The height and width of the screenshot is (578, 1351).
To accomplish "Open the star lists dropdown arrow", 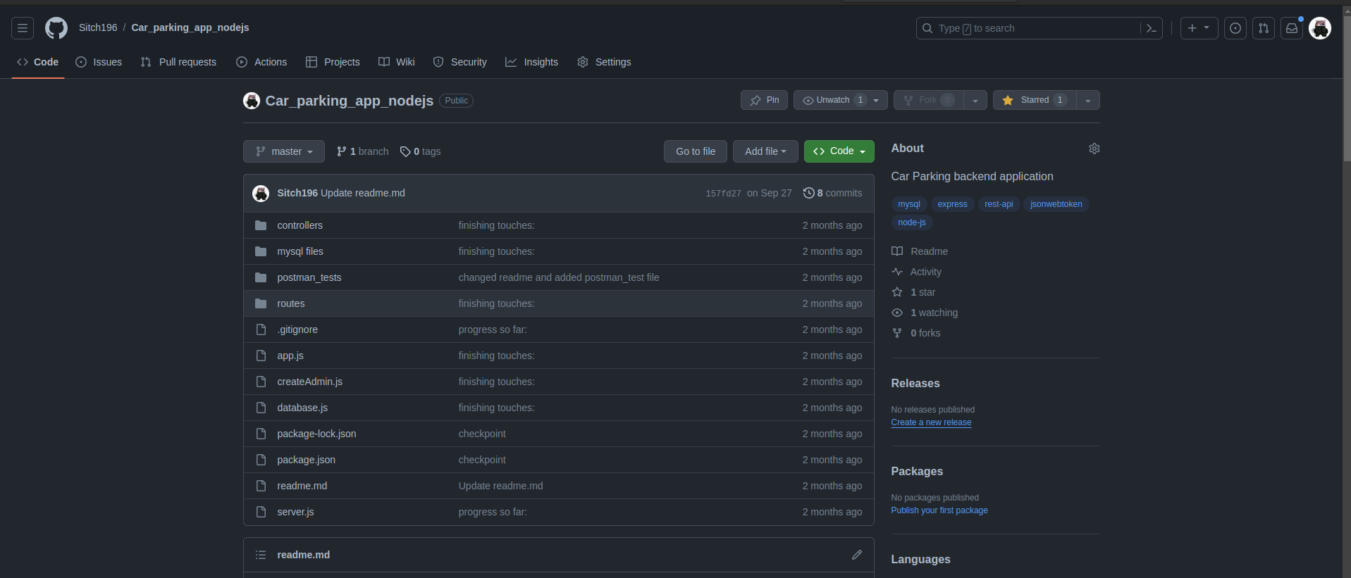I will tap(1088, 100).
